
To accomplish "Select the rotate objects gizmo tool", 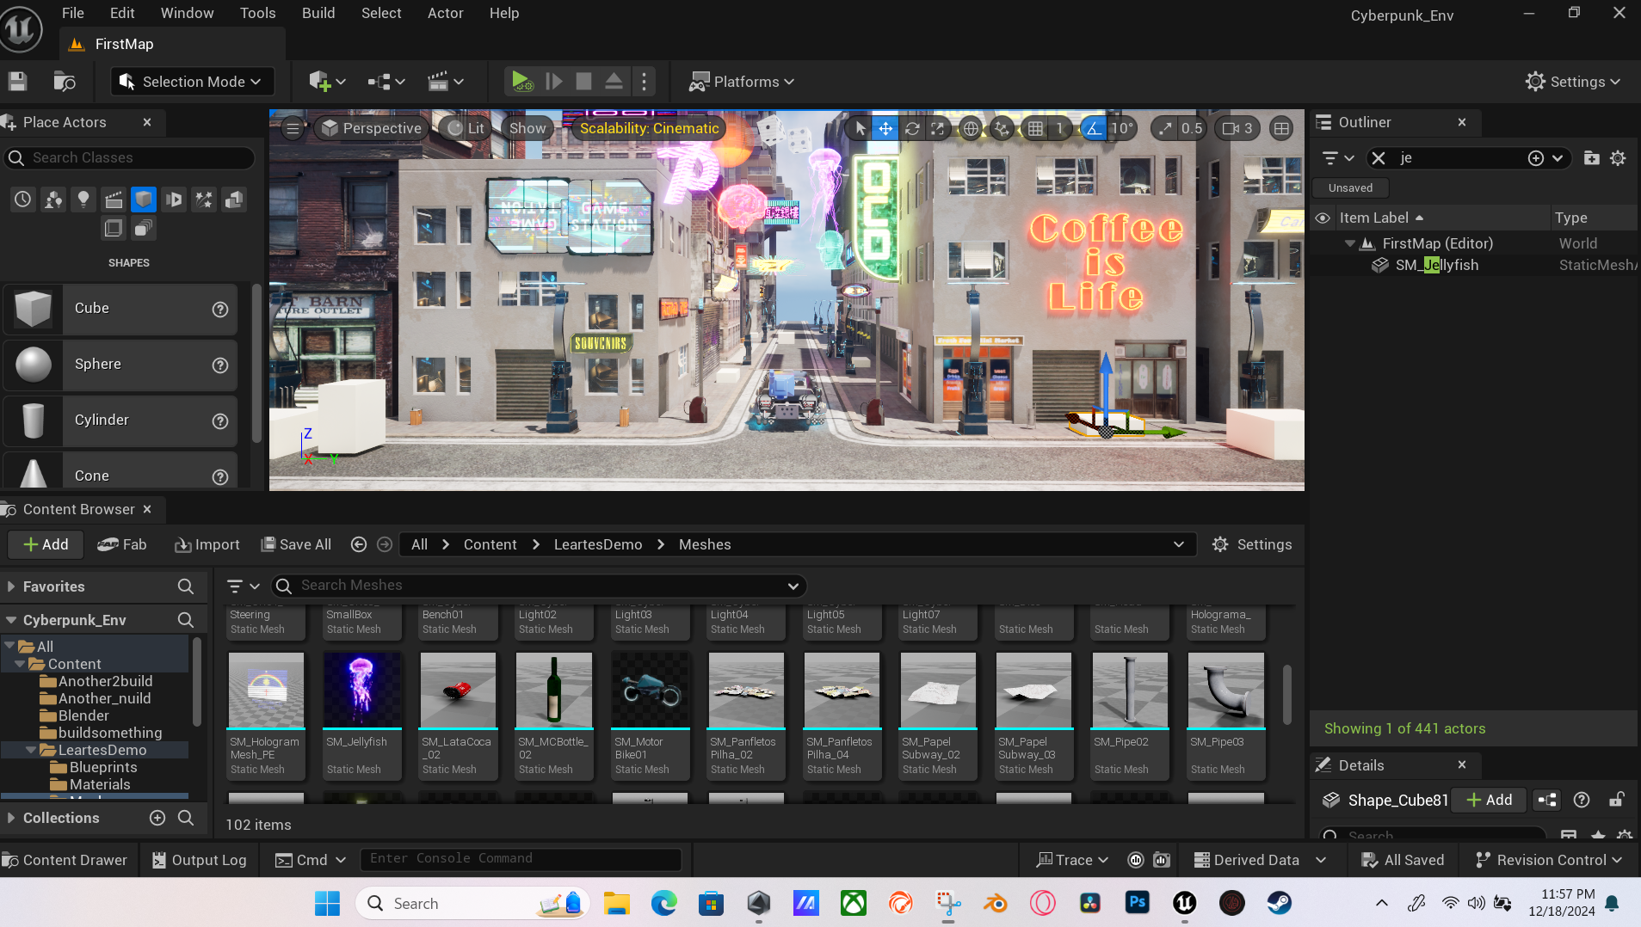I will point(912,129).
